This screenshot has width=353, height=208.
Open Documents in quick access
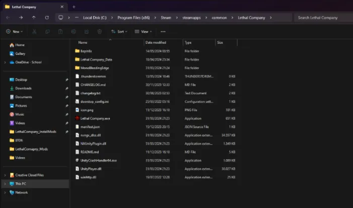(x=21, y=97)
